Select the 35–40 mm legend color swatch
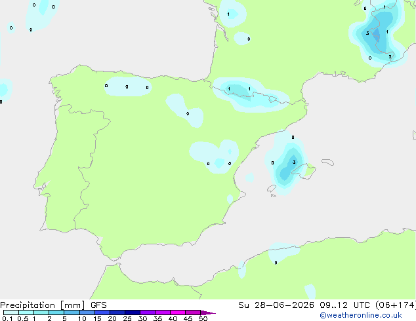 163,312
